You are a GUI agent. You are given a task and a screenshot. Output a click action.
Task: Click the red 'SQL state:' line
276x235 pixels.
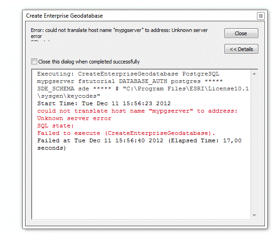pos(55,126)
